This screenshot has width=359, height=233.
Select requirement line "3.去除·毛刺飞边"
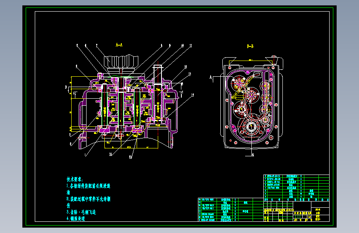pyautogui.click(x=81, y=212)
